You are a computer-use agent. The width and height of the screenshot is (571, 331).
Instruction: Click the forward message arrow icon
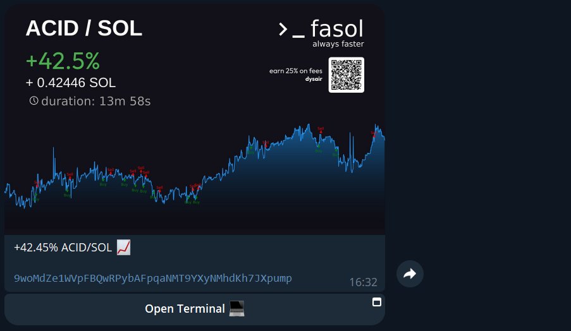410,274
